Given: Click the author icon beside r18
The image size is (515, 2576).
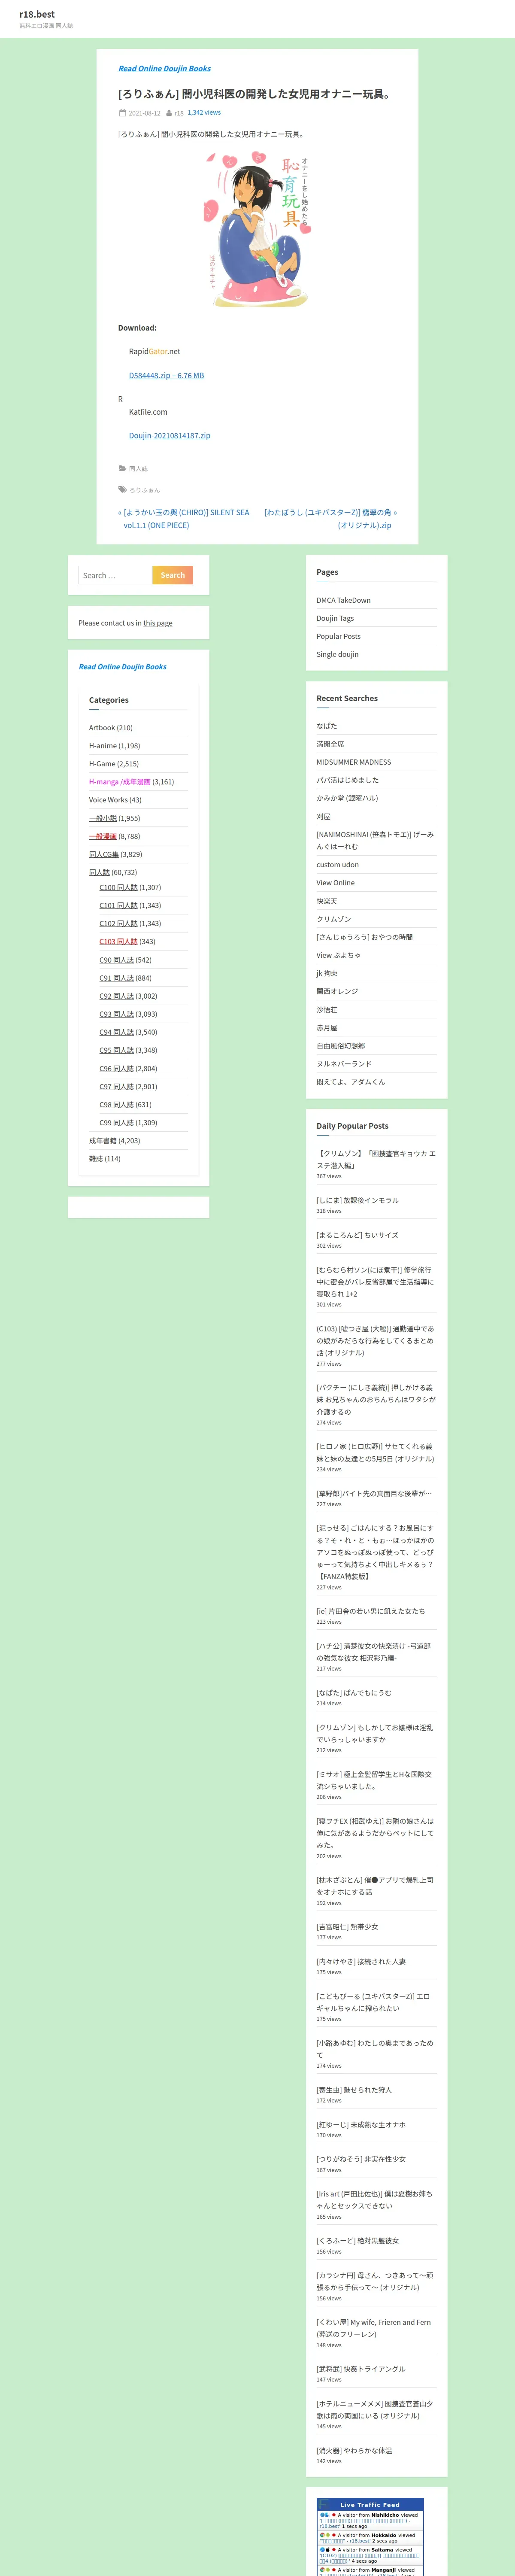Looking at the screenshot, I should (169, 113).
